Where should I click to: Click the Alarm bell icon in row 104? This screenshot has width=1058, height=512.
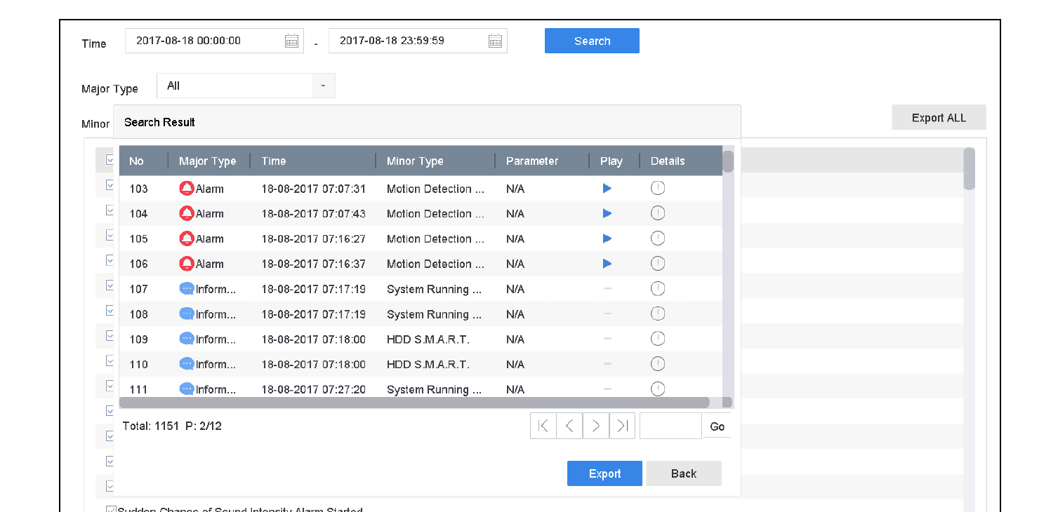click(187, 213)
